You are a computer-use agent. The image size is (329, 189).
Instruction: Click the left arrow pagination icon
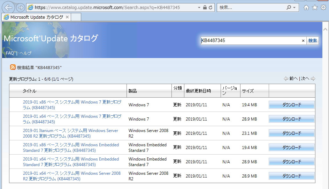[x=286, y=79]
